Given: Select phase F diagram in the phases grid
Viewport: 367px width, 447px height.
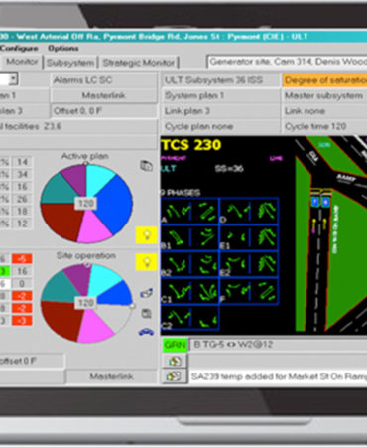Looking at the screenshot, I should click(x=249, y=292).
